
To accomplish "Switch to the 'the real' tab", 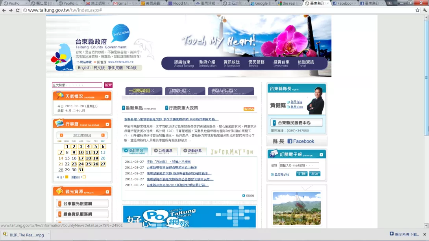I will (288, 3).
